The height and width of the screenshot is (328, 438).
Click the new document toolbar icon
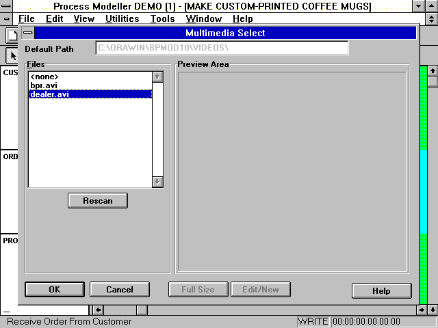(12, 35)
